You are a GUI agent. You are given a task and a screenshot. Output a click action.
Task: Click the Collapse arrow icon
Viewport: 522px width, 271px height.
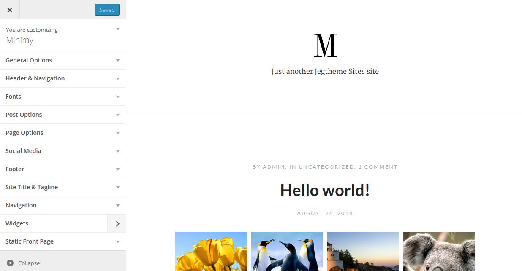[x=10, y=263]
